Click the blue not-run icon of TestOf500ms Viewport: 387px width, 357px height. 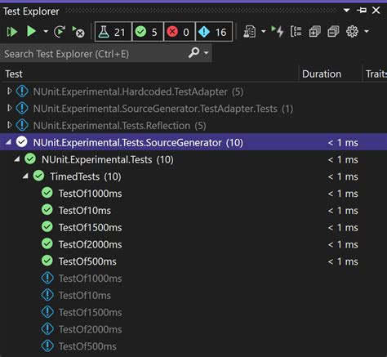(47, 346)
